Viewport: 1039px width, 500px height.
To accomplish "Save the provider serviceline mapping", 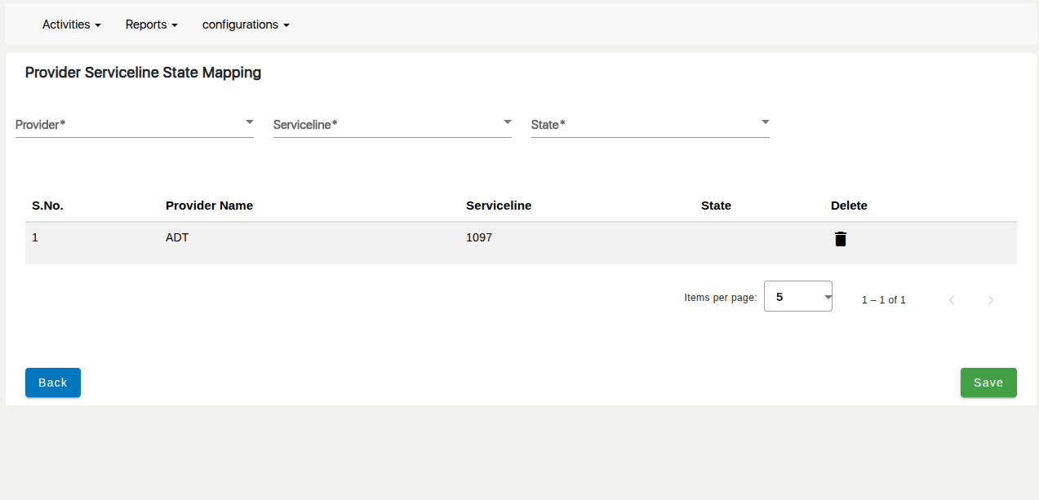I will pos(988,383).
